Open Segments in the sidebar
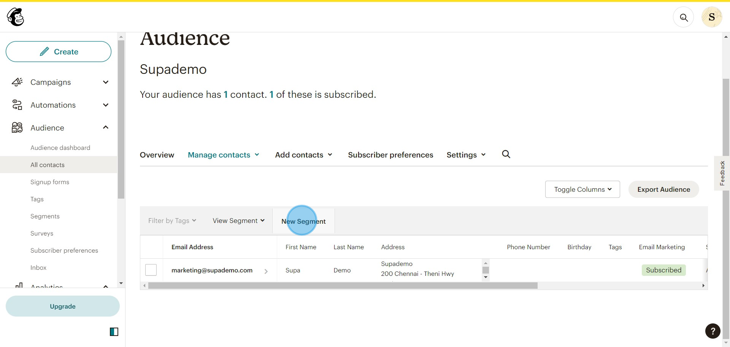This screenshot has width=730, height=347. coord(45,216)
